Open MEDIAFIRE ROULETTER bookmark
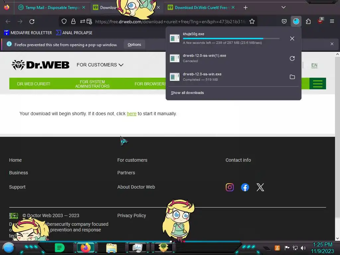 pos(28,33)
